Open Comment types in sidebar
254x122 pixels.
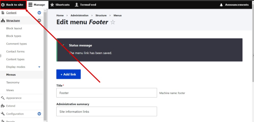click(17, 44)
